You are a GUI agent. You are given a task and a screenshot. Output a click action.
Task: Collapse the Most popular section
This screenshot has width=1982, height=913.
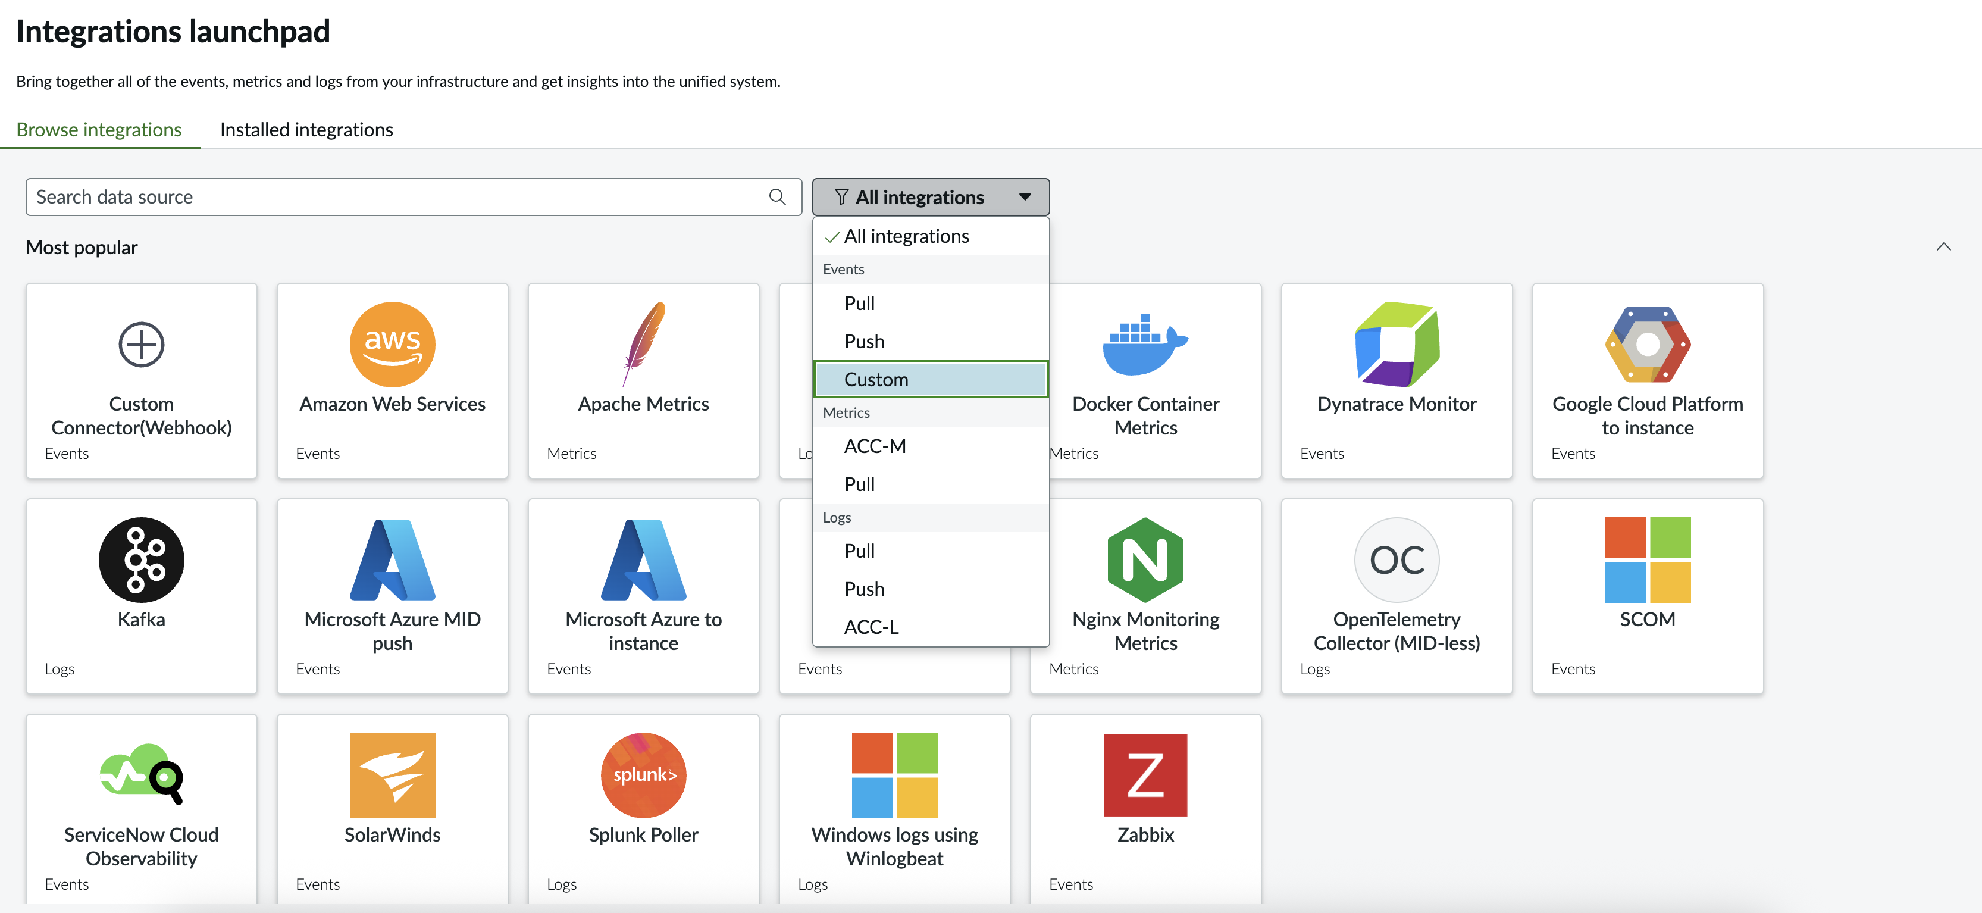click(x=1943, y=247)
